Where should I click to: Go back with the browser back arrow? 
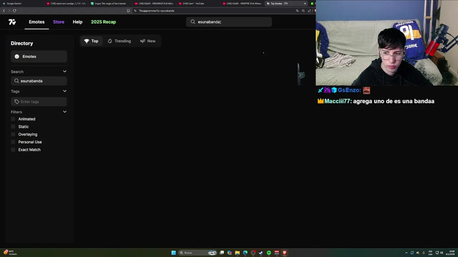tap(4, 11)
